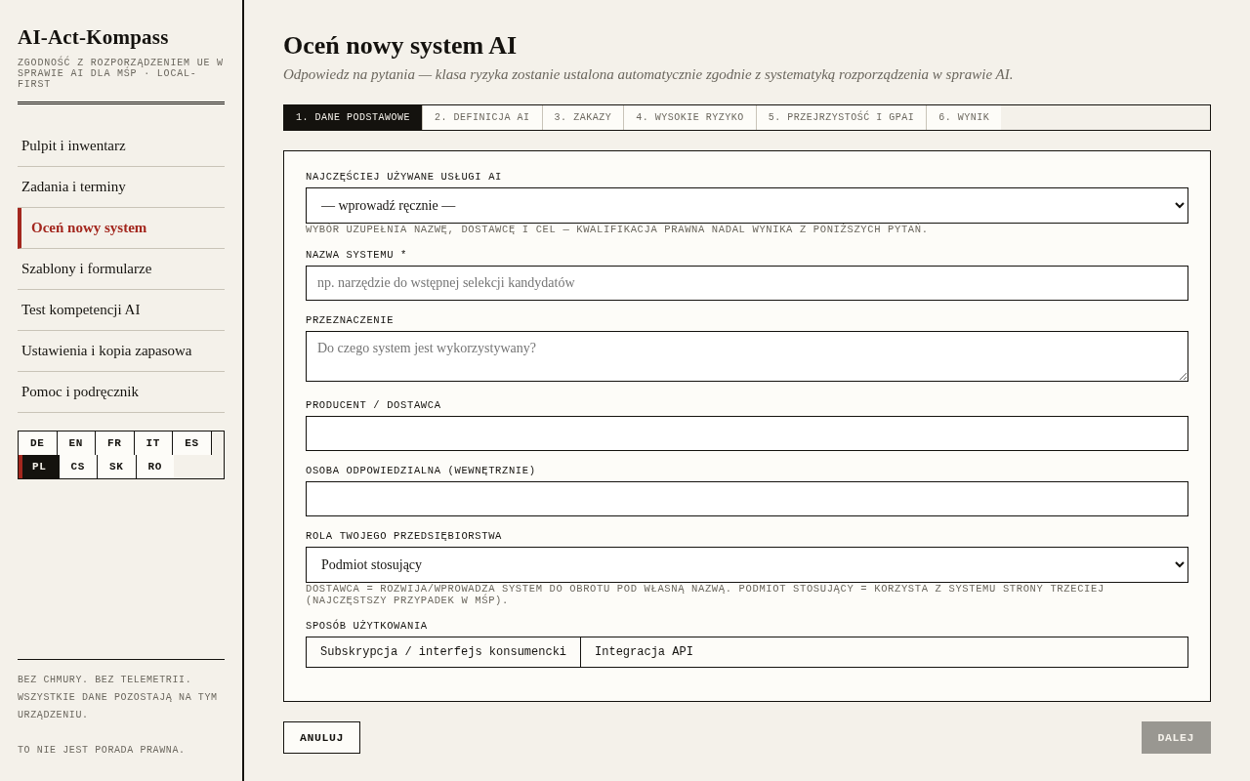Image resolution: width=1250 pixels, height=781 pixels.
Task: Focus the Producent / Dostawca field
Action: pos(747,433)
